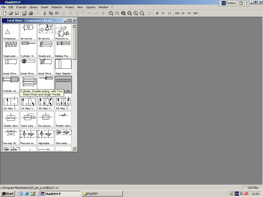Open the Options menu
The width and height of the screenshot is (263, 197).
[x=91, y=7]
